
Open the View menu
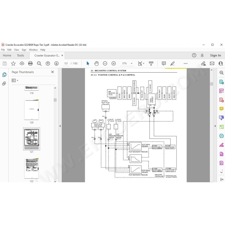pyautogui.click(x=16, y=50)
